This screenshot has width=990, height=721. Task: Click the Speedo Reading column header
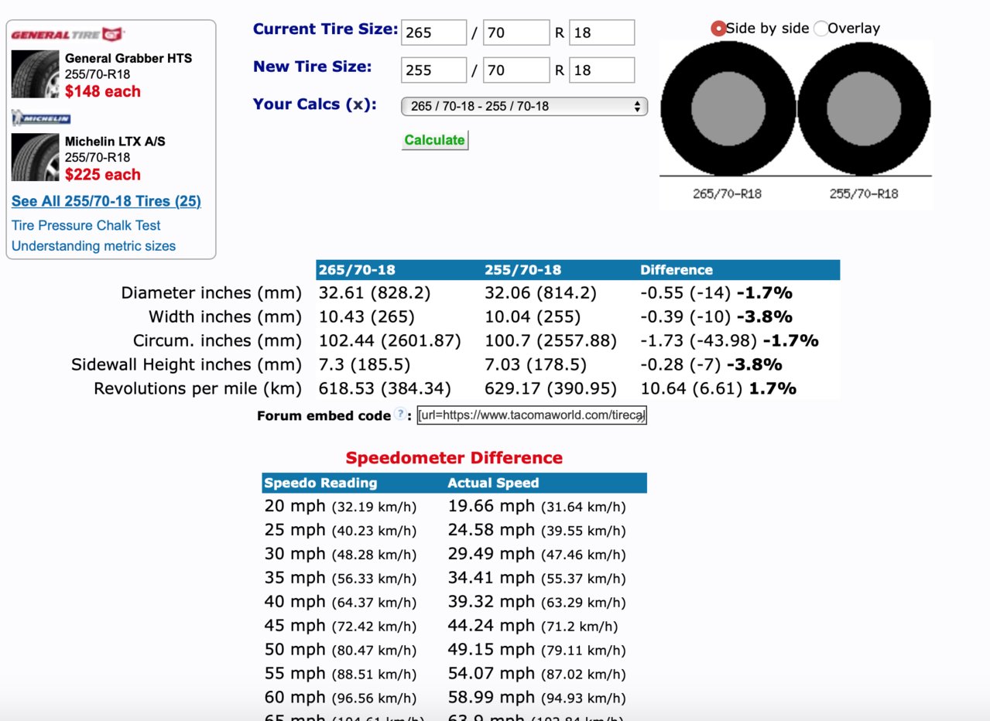coord(320,483)
